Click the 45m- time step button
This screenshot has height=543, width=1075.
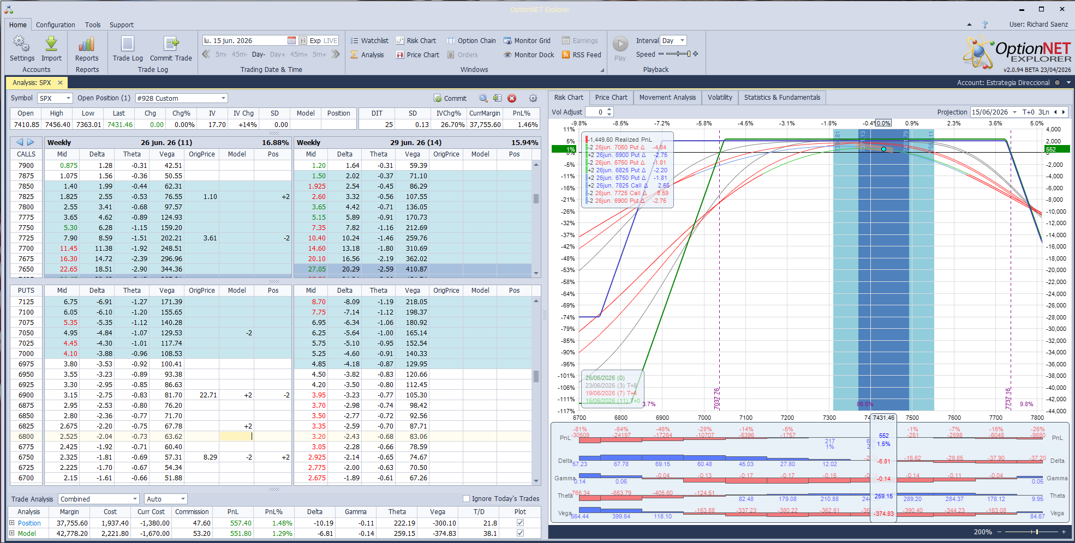point(240,54)
